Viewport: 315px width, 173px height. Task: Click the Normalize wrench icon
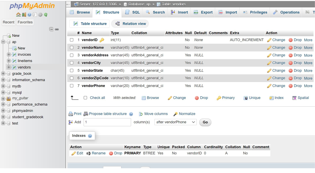[175, 114]
